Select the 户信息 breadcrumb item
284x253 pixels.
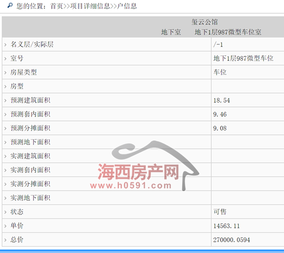127,6
